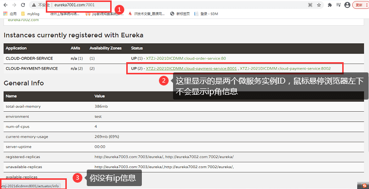Click the server-uptime row name
Image resolution: width=369 pixels, height=189 pixels.
coord(19,147)
